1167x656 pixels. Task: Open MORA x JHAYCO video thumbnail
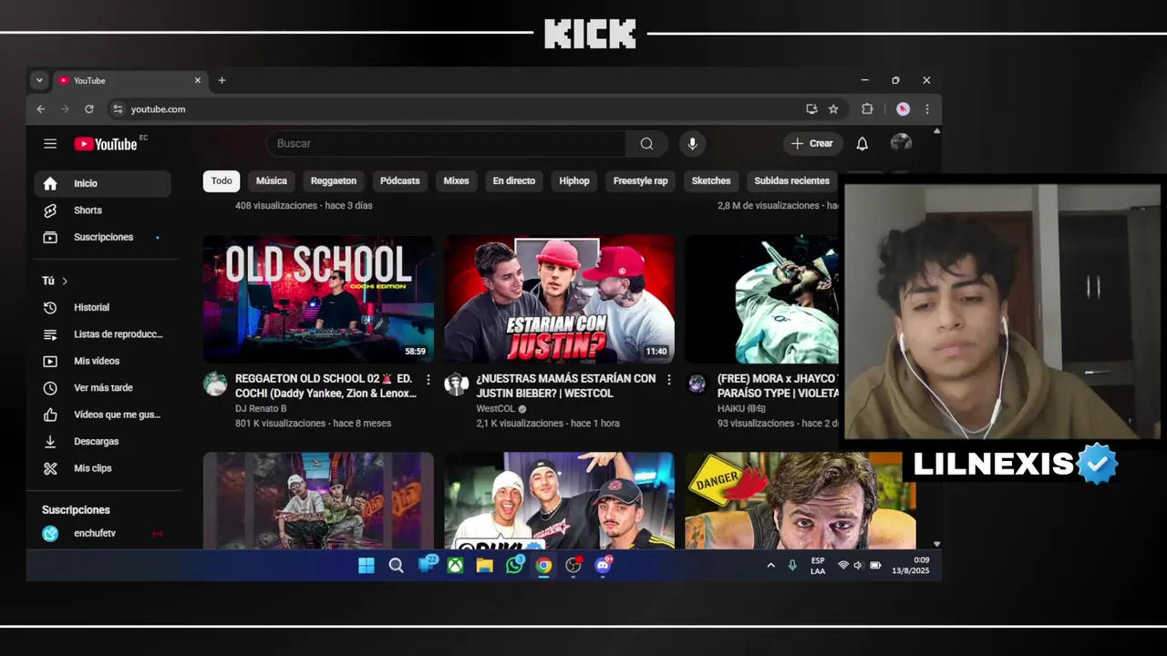762,299
